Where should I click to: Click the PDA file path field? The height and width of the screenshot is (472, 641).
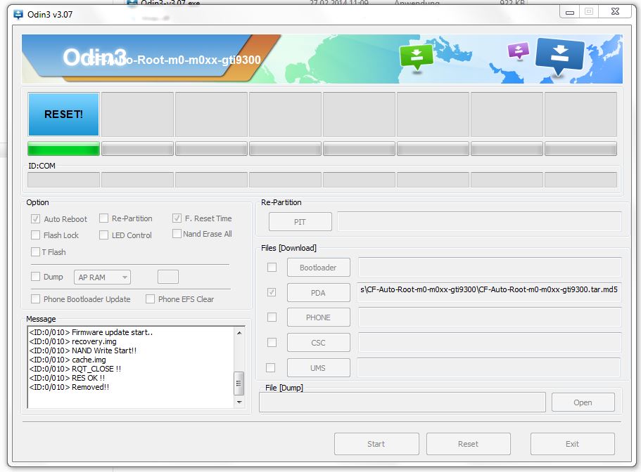[489, 292]
